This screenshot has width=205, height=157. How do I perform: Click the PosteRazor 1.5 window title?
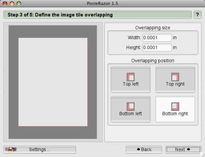(x=102, y=3)
